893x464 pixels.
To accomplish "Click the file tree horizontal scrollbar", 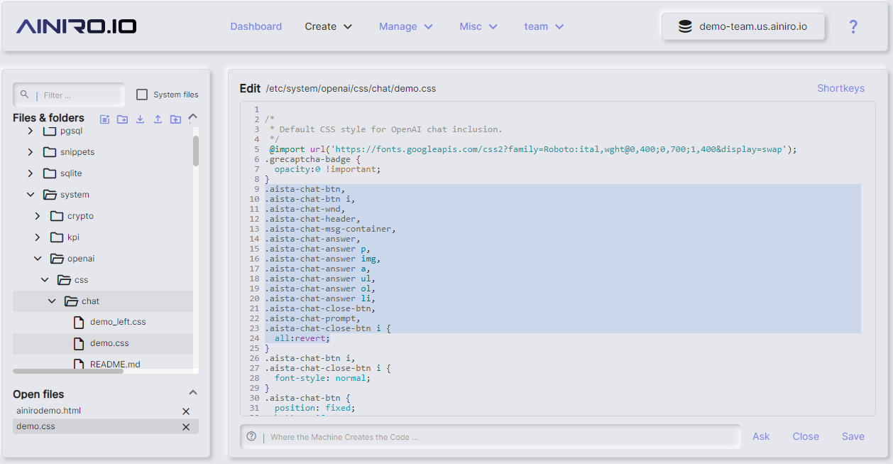I will click(x=69, y=371).
